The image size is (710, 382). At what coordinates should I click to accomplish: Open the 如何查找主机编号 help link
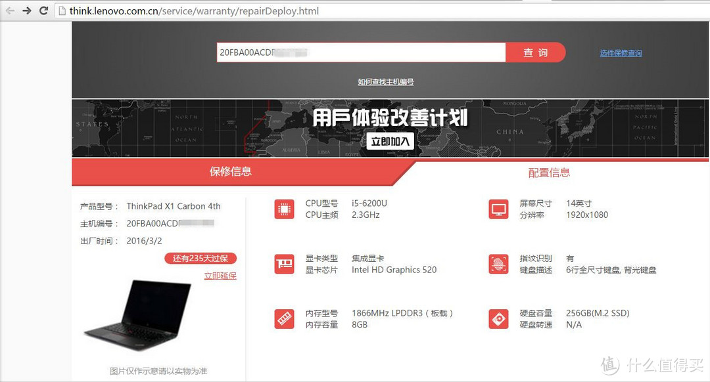[386, 82]
